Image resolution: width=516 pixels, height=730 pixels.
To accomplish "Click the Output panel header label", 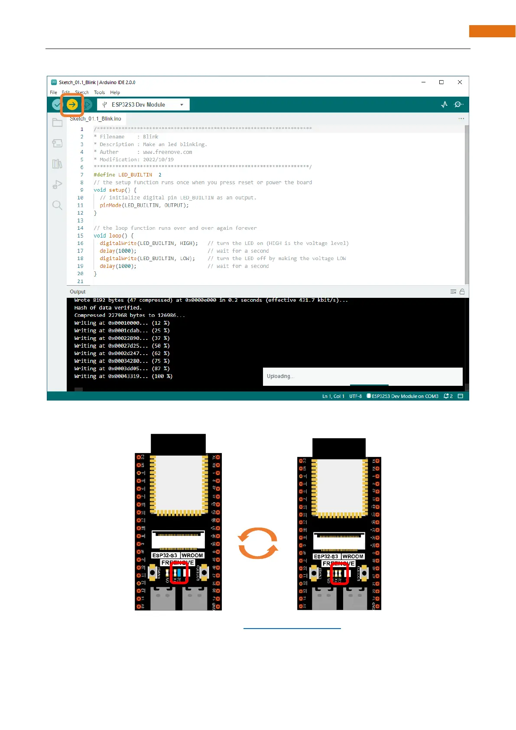I will (x=78, y=292).
